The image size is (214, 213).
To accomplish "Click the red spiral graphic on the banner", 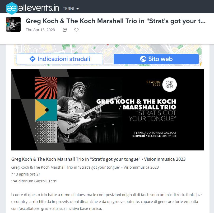I will click(x=46, y=88).
